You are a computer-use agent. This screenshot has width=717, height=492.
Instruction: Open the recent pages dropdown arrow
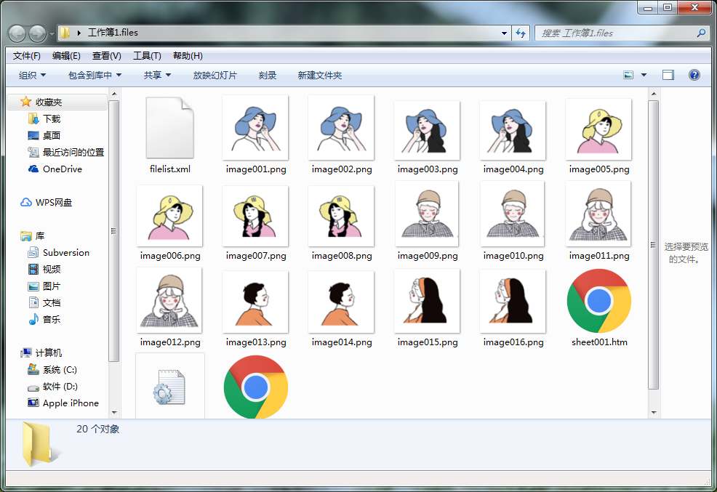(x=52, y=34)
